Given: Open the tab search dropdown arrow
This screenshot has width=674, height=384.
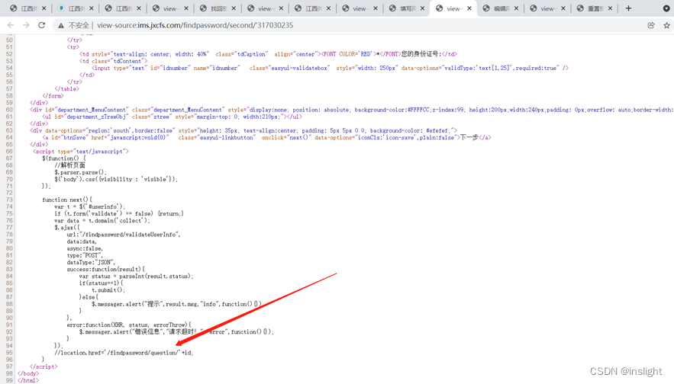Looking at the screenshot, I should point(666,8).
